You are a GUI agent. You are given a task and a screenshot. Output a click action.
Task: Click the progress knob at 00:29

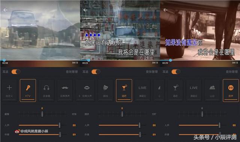[170, 60]
